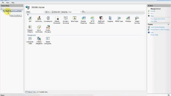Click the Help link in Actions pane
This screenshot has height=96, width=171.
152,33
